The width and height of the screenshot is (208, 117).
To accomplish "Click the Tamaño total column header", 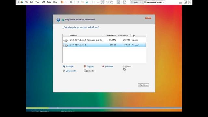I will (110, 35).
